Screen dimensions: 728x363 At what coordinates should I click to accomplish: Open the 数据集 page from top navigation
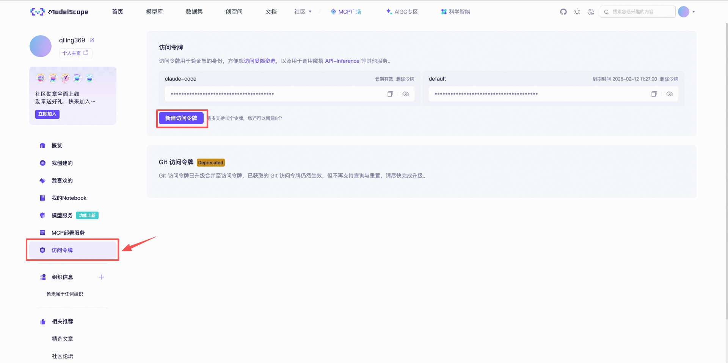(194, 11)
